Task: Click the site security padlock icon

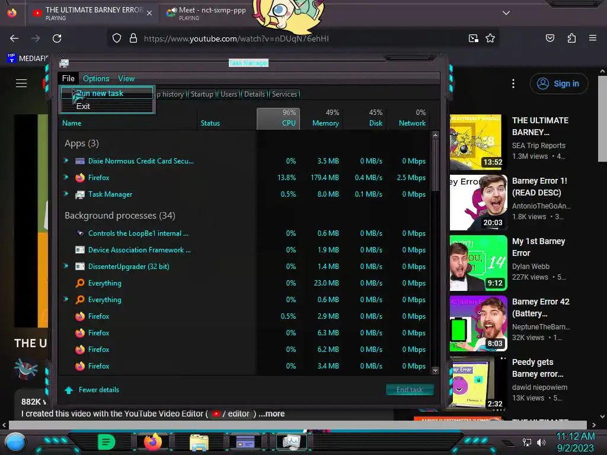Action: pyautogui.click(x=133, y=39)
